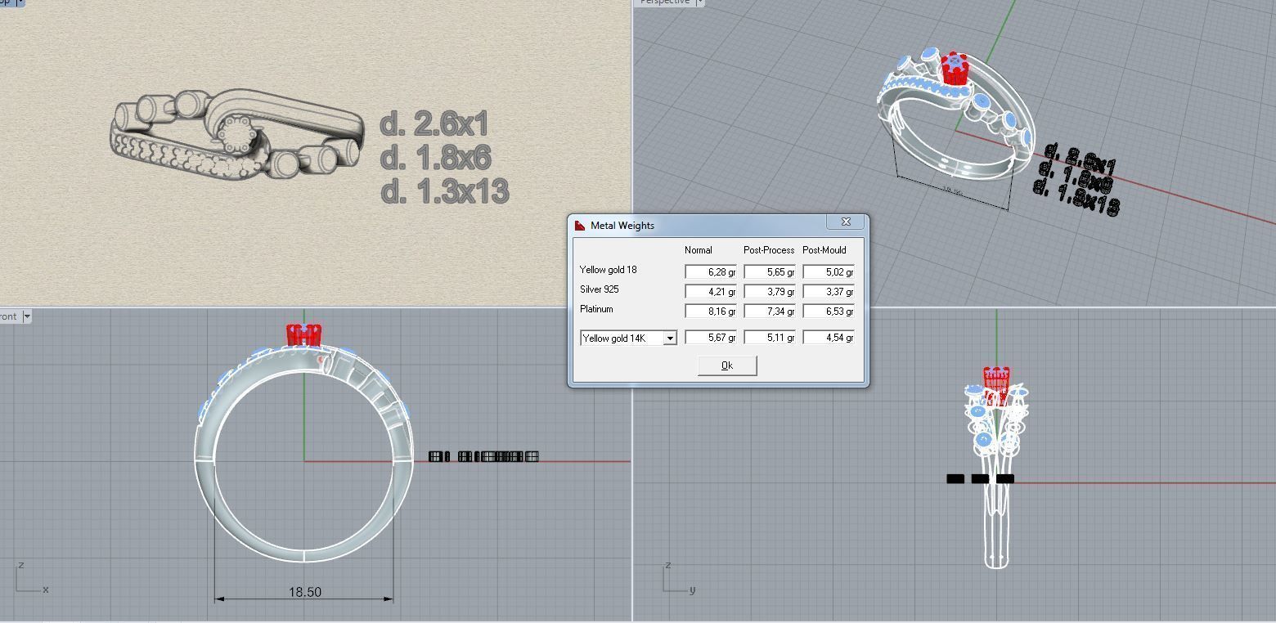The image size is (1276, 623).
Task: Click the z-y axis icon in Right viewport
Action: click(680, 578)
